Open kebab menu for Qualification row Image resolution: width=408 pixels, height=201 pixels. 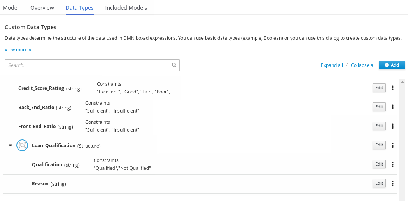tap(393, 164)
